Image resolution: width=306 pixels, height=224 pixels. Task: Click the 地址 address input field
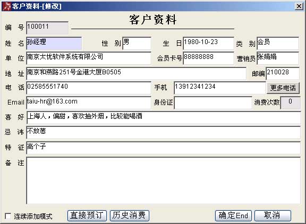pos(136,73)
